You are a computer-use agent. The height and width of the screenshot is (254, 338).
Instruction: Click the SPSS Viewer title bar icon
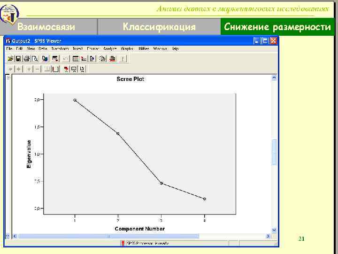[8, 41]
